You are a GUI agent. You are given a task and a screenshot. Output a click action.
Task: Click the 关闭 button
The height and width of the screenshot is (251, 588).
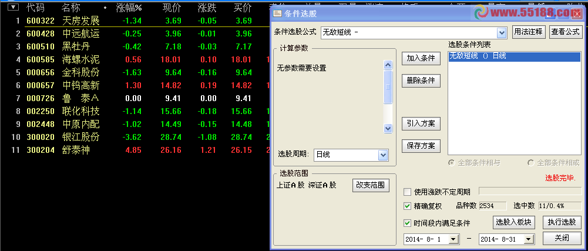click(562, 238)
